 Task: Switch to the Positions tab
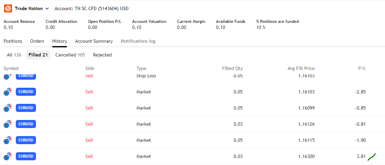13,41
